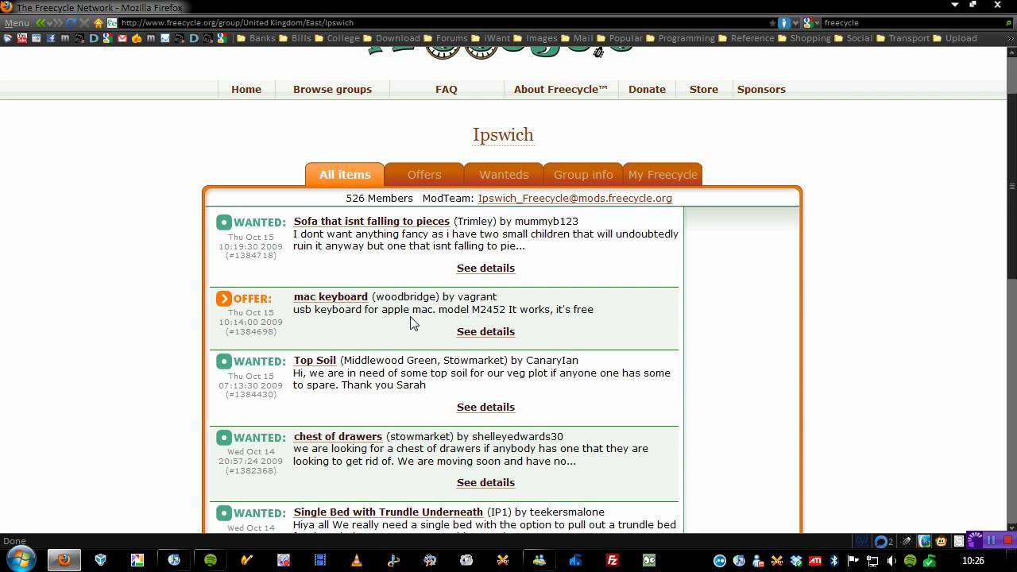See details for the mac keyboard post
This screenshot has width=1017, height=572.
point(485,331)
